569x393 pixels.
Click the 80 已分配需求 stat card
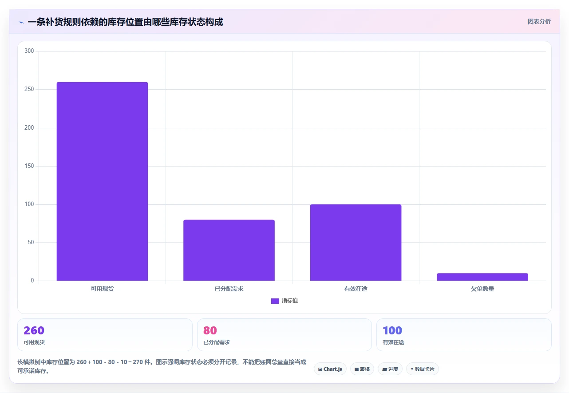(284, 335)
